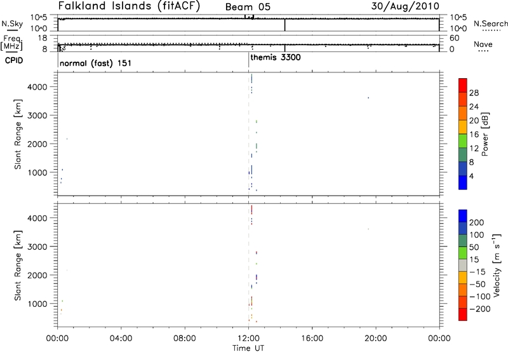Click the '60' tick on the Nave axis
The height and width of the screenshot is (352, 508).
tap(455, 38)
